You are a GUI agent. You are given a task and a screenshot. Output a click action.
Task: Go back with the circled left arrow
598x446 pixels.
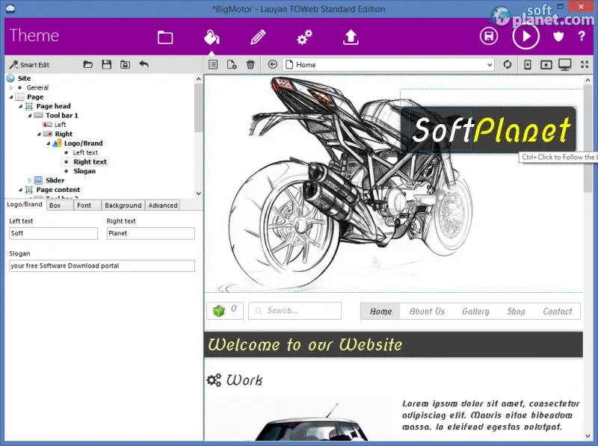273,64
